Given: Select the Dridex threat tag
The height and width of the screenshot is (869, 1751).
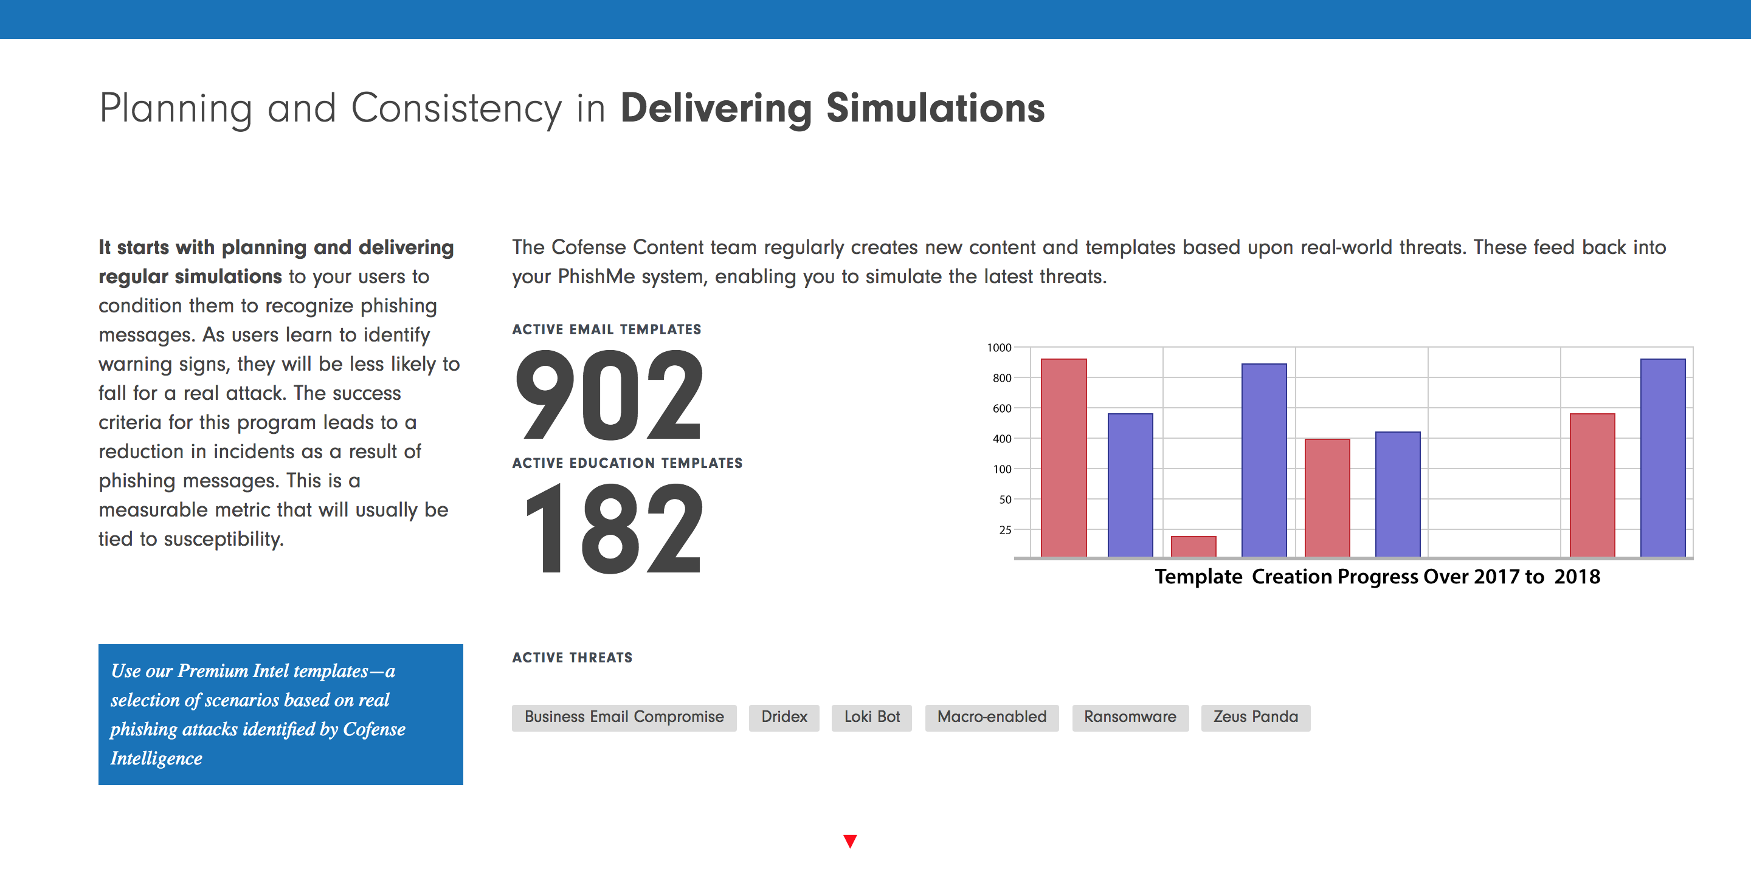Looking at the screenshot, I should coord(784,717).
